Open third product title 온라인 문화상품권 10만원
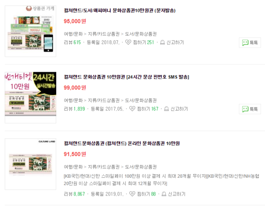 pyautogui.click(x=122, y=143)
